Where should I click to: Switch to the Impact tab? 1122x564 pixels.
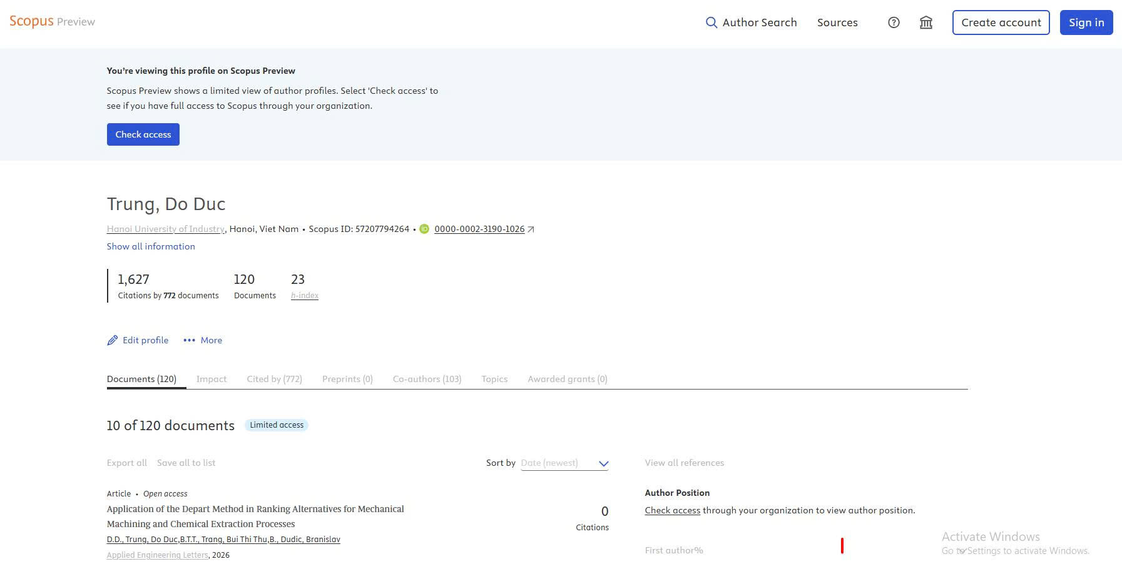pos(212,379)
